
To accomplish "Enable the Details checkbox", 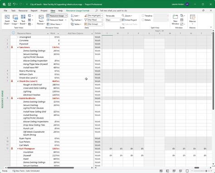I will (143, 20).
